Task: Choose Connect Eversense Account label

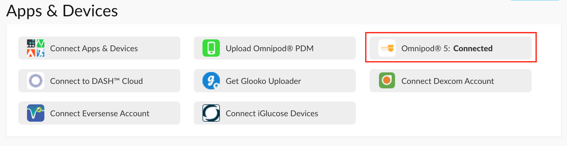Action: pyautogui.click(x=100, y=113)
